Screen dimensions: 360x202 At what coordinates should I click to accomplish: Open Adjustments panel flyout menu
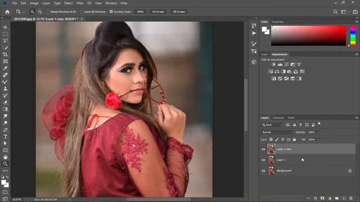[x=357, y=54]
